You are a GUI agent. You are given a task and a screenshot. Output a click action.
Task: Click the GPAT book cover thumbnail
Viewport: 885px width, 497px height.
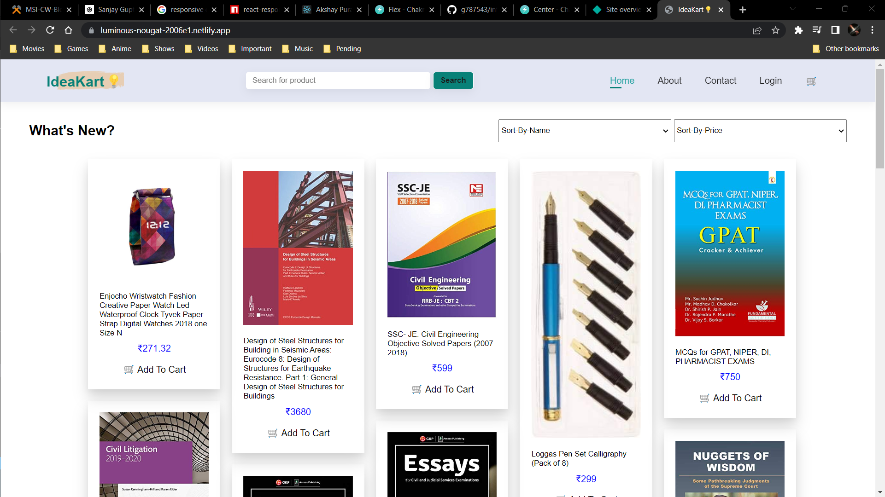[x=729, y=253]
